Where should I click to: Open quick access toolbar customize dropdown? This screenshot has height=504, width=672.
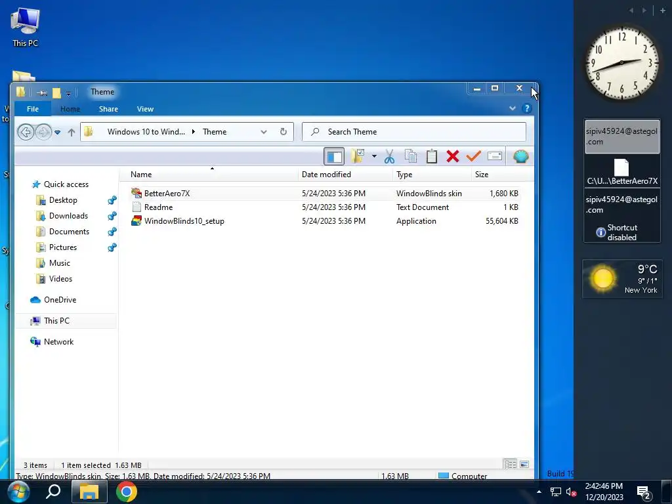pyautogui.click(x=68, y=93)
